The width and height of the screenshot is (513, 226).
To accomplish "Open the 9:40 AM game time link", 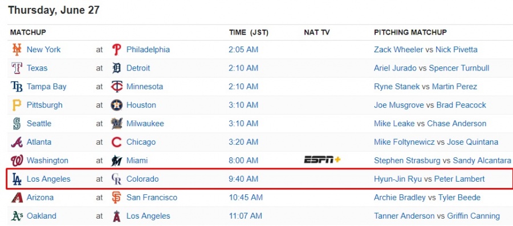I will tap(243, 179).
